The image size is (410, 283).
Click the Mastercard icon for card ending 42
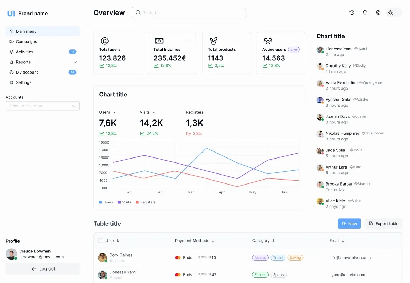point(178,274)
